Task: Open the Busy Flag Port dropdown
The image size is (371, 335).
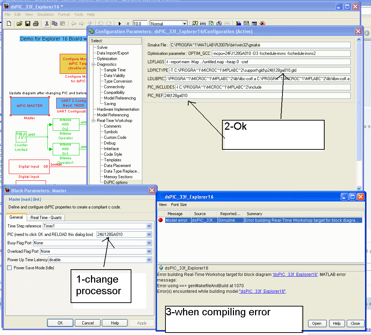Action: (x=149, y=243)
